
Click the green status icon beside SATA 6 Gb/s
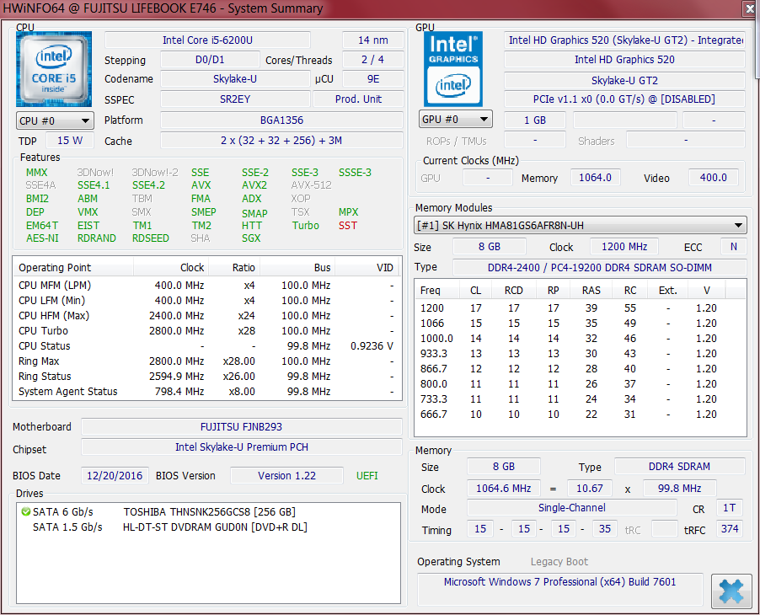(25, 511)
